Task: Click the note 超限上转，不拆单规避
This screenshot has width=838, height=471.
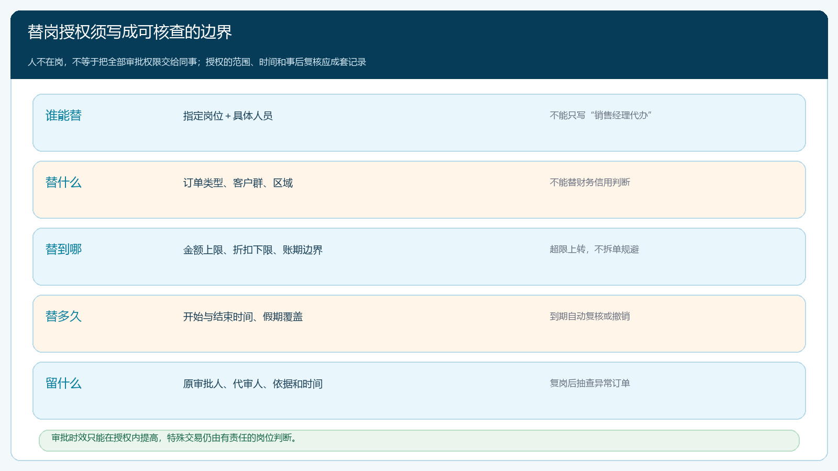Action: [x=594, y=249]
